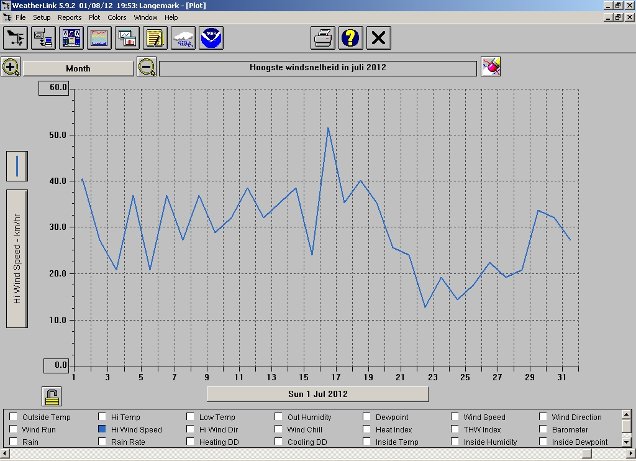This screenshot has width=636, height=461.
Task: Click the blue line style button
Action: click(17, 167)
